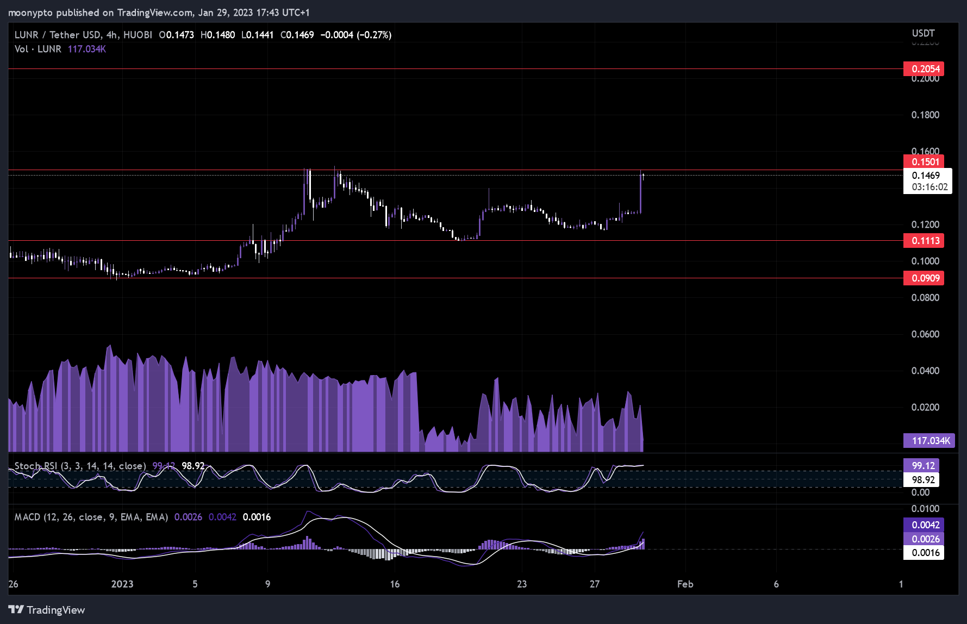Click the 0.0600 price axis tick
This screenshot has height=624, width=967.
pos(925,334)
